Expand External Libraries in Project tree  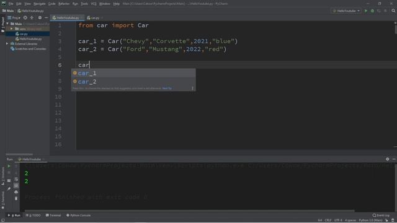[x=7, y=44]
